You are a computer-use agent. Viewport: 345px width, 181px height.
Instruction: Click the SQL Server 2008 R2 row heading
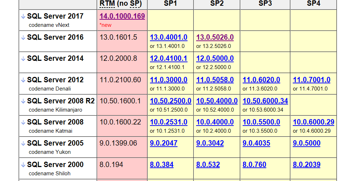pos(61,101)
